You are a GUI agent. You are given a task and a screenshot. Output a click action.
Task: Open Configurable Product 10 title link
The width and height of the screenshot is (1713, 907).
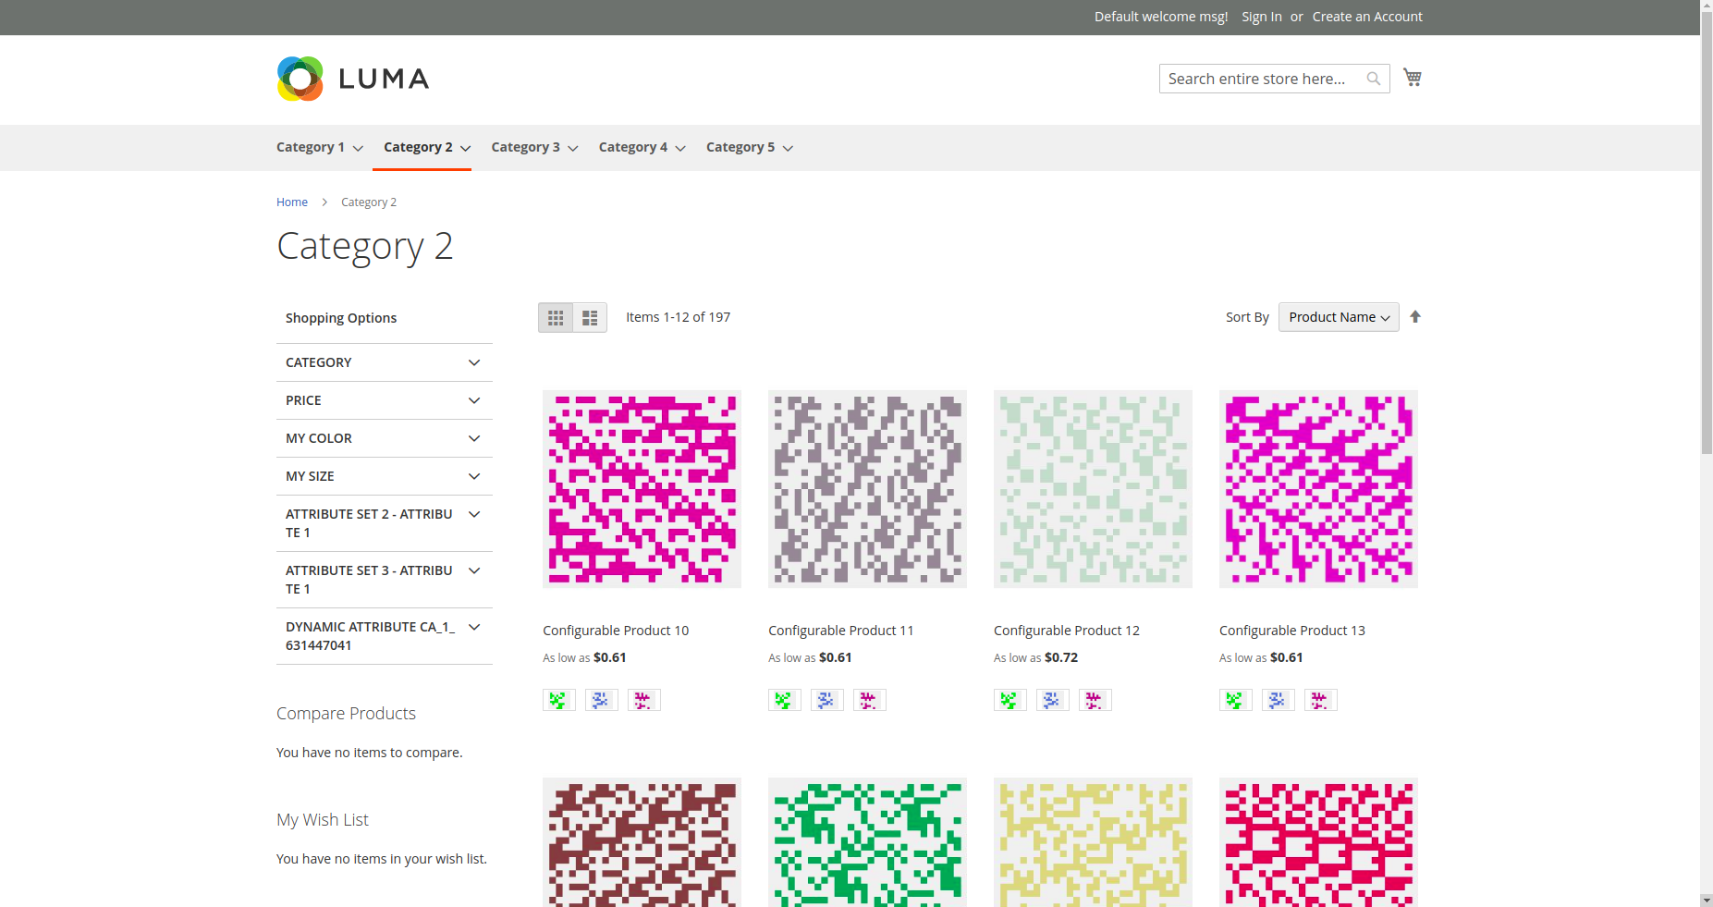(616, 631)
